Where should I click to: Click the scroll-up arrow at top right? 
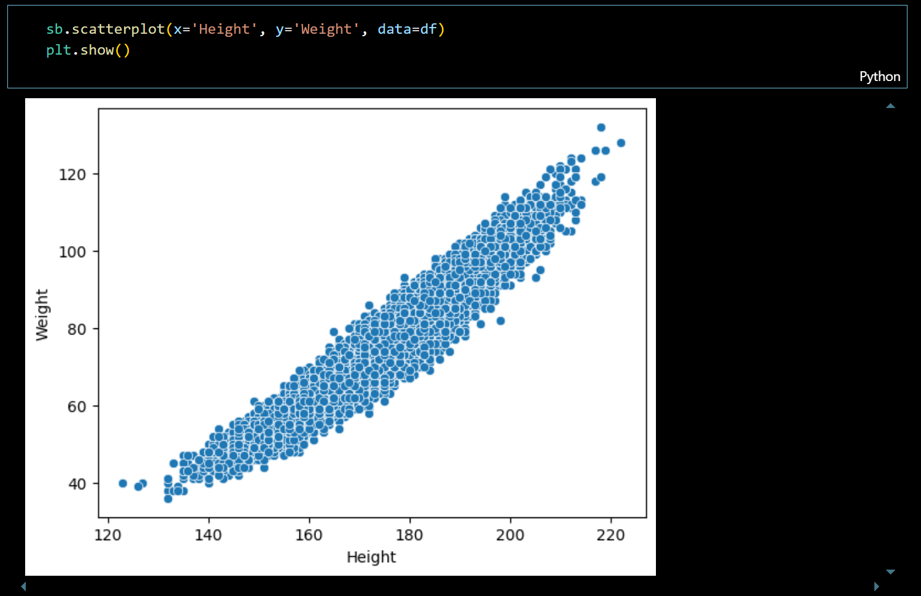(x=890, y=106)
